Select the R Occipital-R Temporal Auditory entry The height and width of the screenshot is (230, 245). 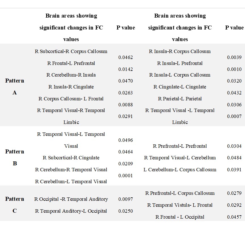pyautogui.click(x=71, y=199)
